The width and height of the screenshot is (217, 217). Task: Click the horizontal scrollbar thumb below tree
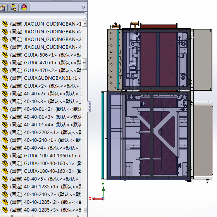tap(16, 216)
